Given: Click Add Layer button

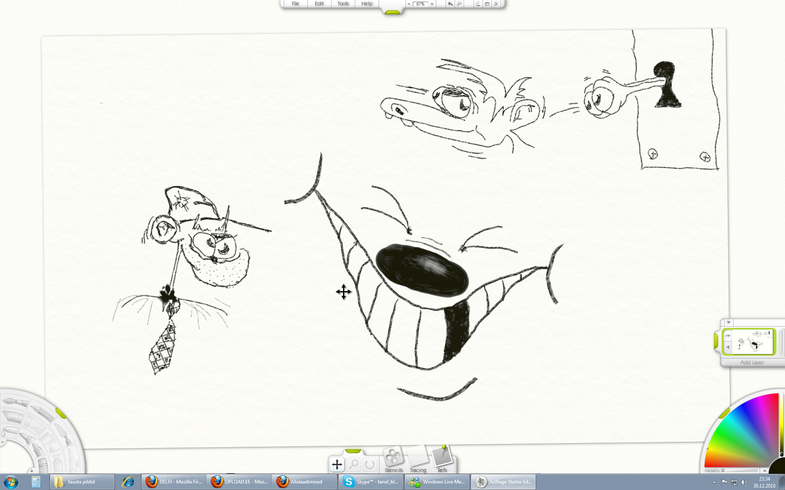Looking at the screenshot, I should click(751, 362).
